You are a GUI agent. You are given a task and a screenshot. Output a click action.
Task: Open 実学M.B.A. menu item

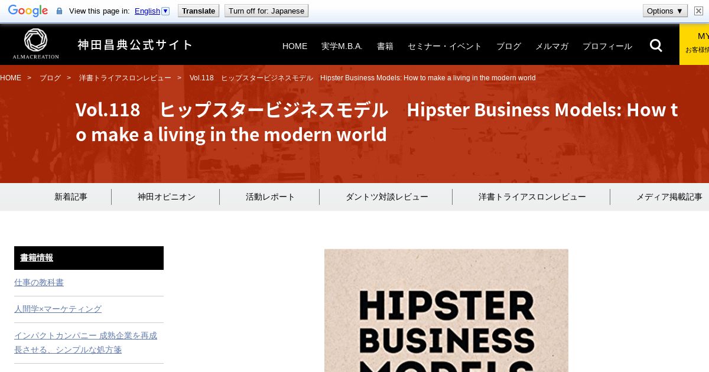[342, 46]
